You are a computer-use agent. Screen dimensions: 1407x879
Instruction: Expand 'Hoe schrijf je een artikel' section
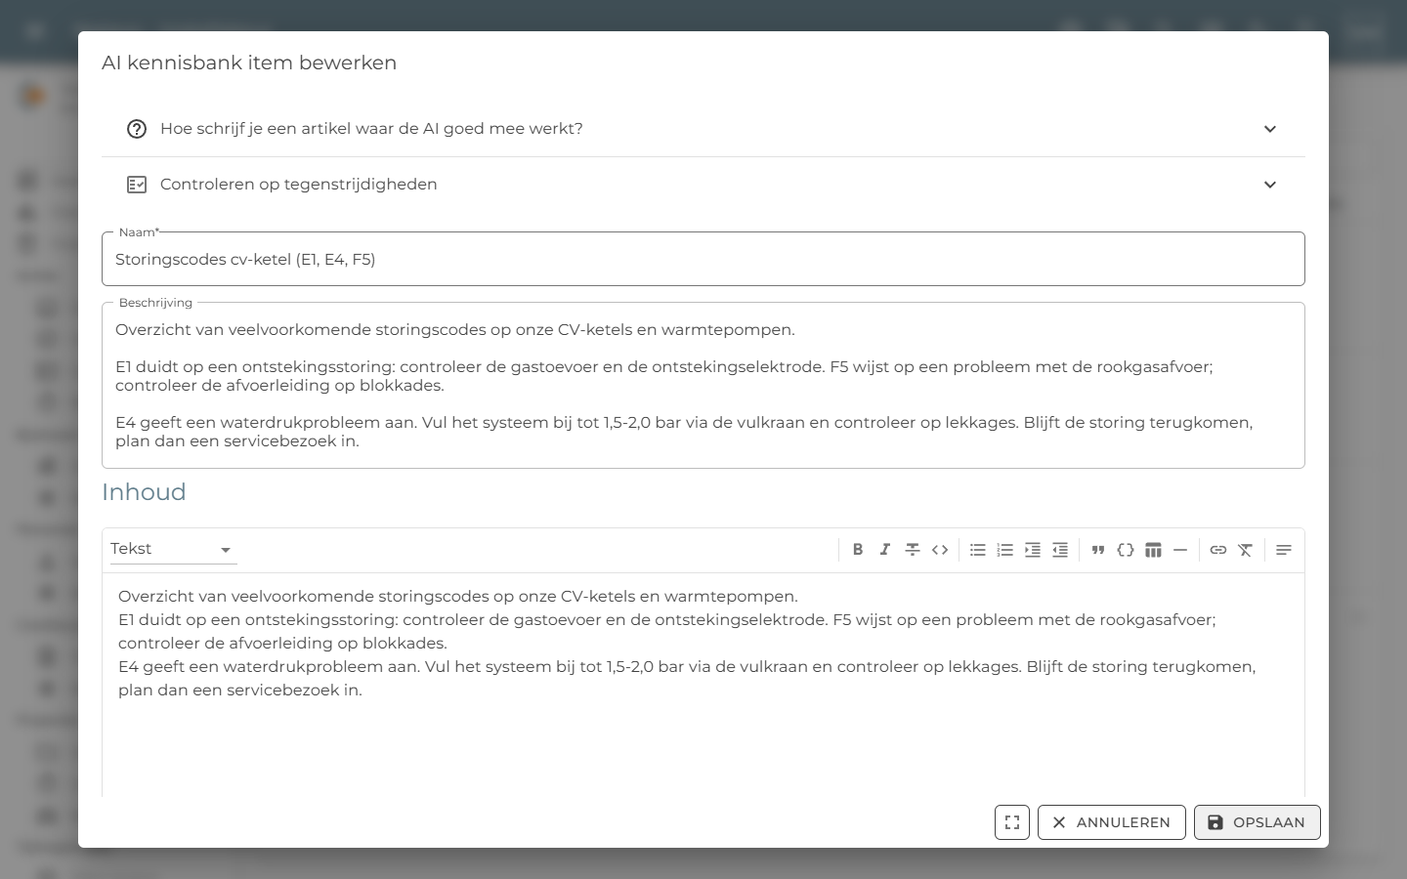tap(703, 129)
